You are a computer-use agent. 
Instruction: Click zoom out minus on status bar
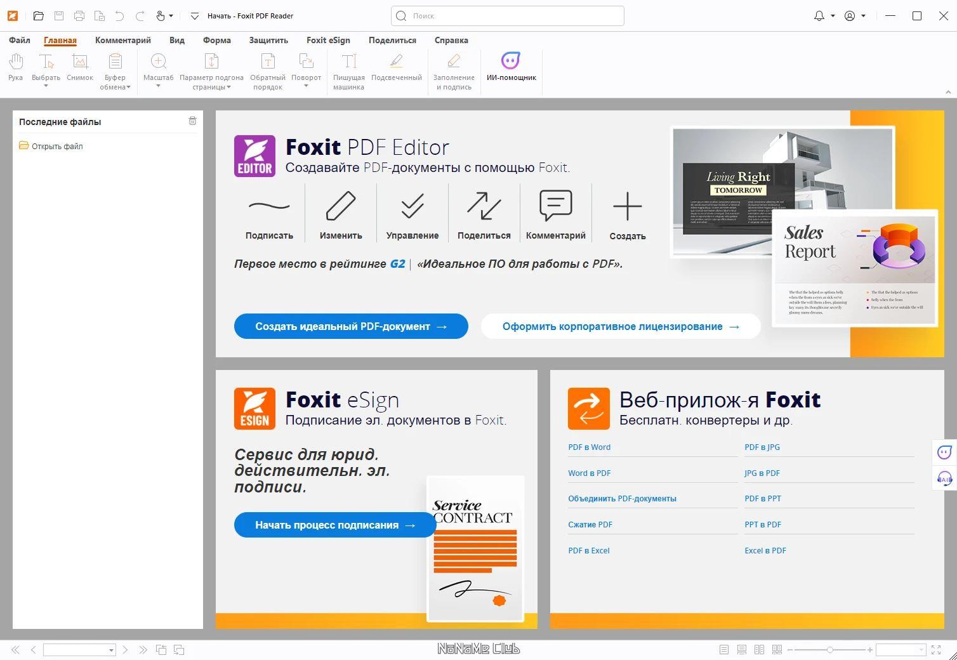point(790,650)
